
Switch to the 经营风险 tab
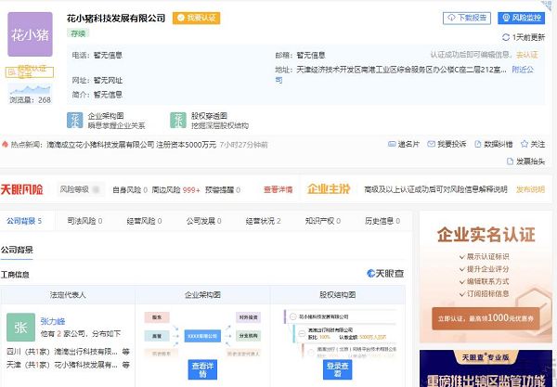pyautogui.click(x=144, y=221)
